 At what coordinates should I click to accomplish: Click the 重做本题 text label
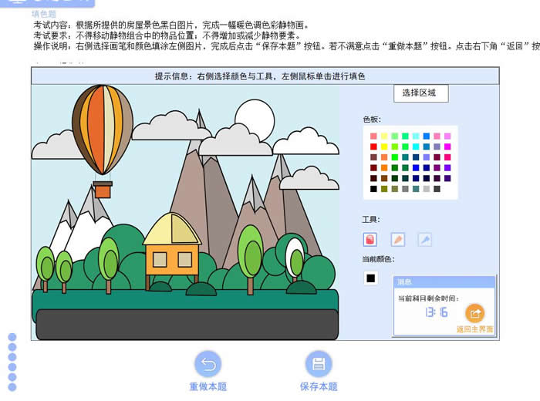[208, 386]
